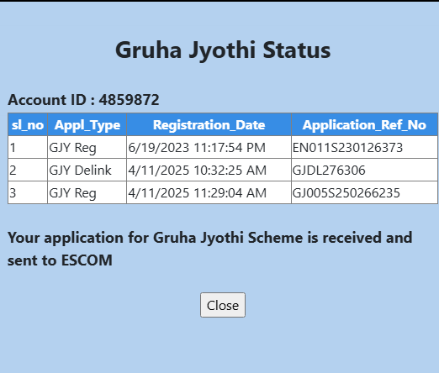
Task: Click date 4/11/2025 10:32:25 AM
Action: (x=198, y=170)
